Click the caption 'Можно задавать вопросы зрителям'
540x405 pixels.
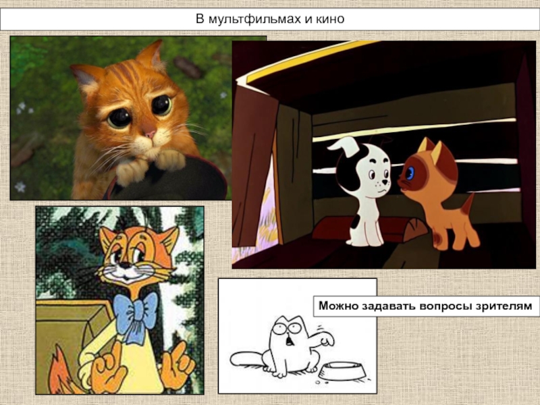click(x=426, y=306)
